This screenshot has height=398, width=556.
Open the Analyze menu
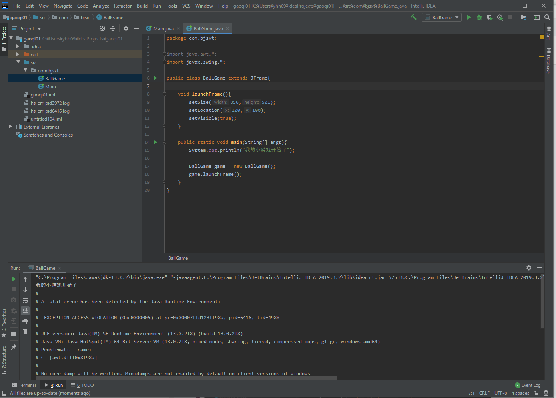(x=101, y=6)
